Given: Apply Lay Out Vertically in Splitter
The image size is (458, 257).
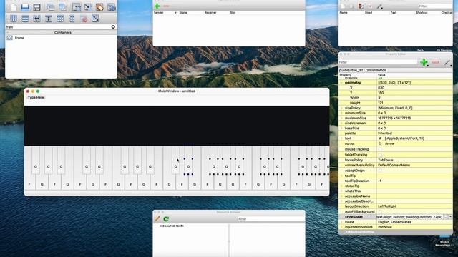Looking at the screenshot, I should pyautogui.click(x=49, y=19).
